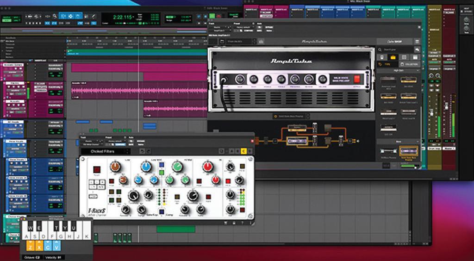Click the search magnifier in AmpliTube gear browser
Viewport: 474px width, 261px height.
click(380, 50)
